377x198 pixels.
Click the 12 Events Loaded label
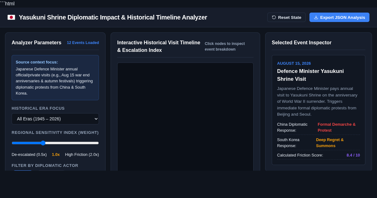83,43
